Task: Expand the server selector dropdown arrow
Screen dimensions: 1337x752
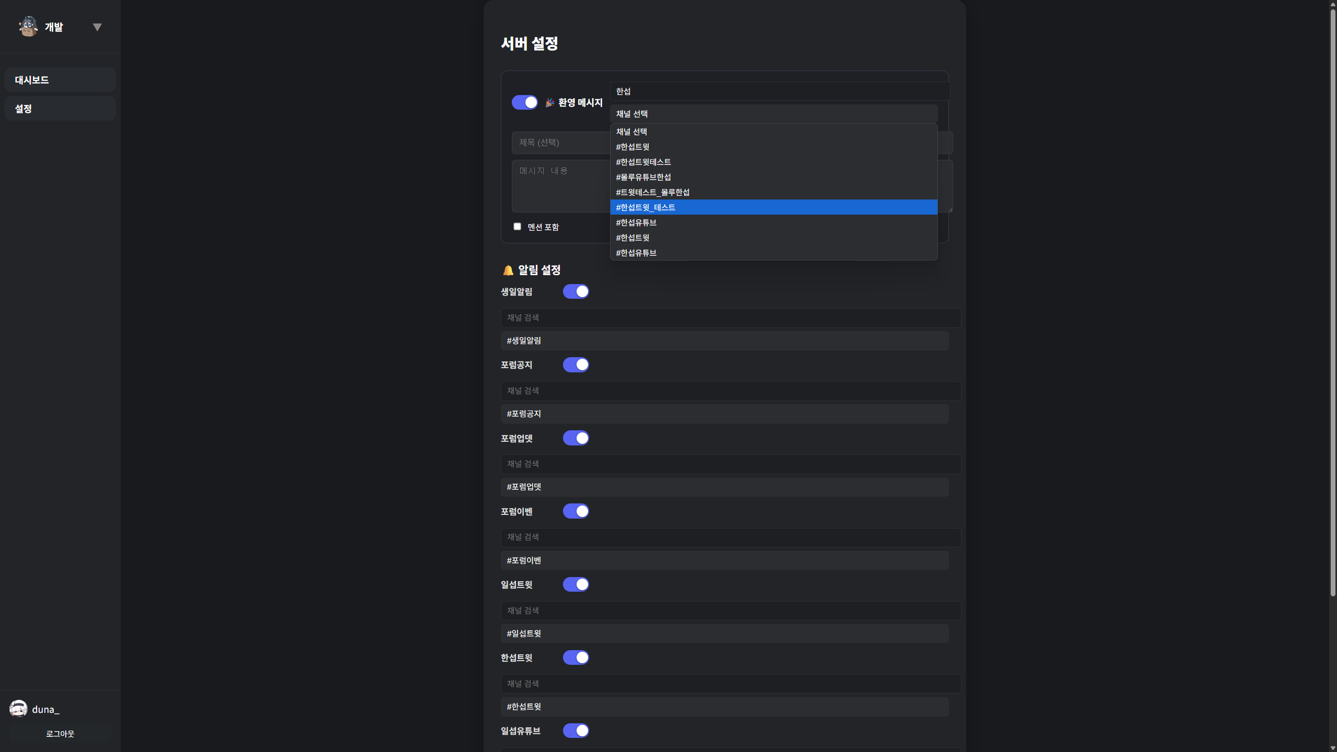Action: tap(97, 27)
